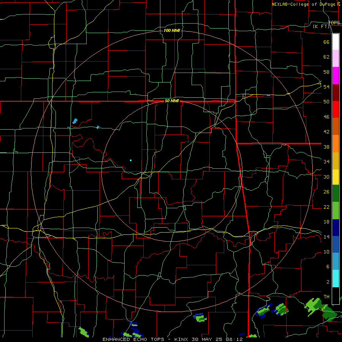Click the '66' legend value

pyautogui.click(x=326, y=42)
